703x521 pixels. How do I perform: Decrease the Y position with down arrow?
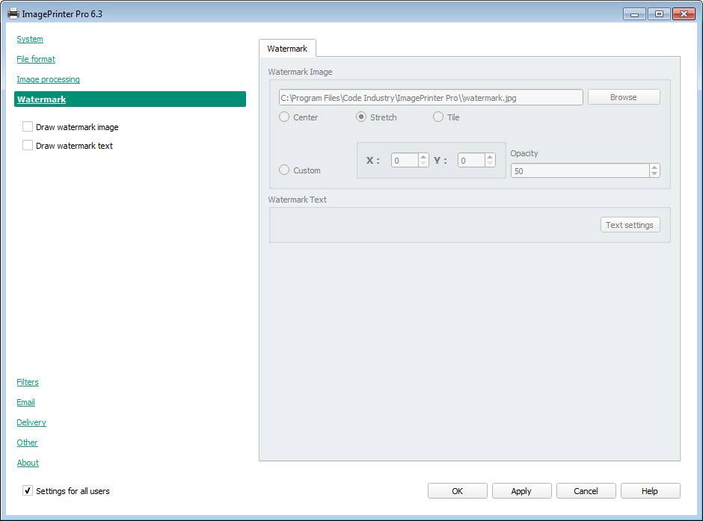[490, 164]
